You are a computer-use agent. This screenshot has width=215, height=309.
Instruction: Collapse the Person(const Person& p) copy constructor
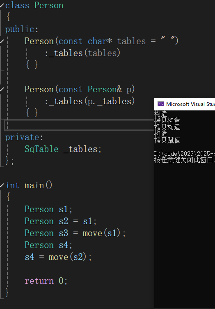click(2, 89)
